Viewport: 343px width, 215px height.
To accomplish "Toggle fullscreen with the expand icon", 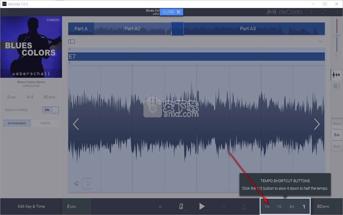I will coord(324,12).
